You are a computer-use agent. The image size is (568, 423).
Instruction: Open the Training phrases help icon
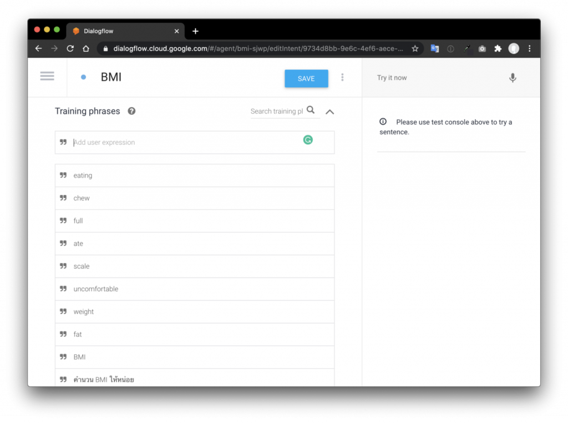(131, 111)
